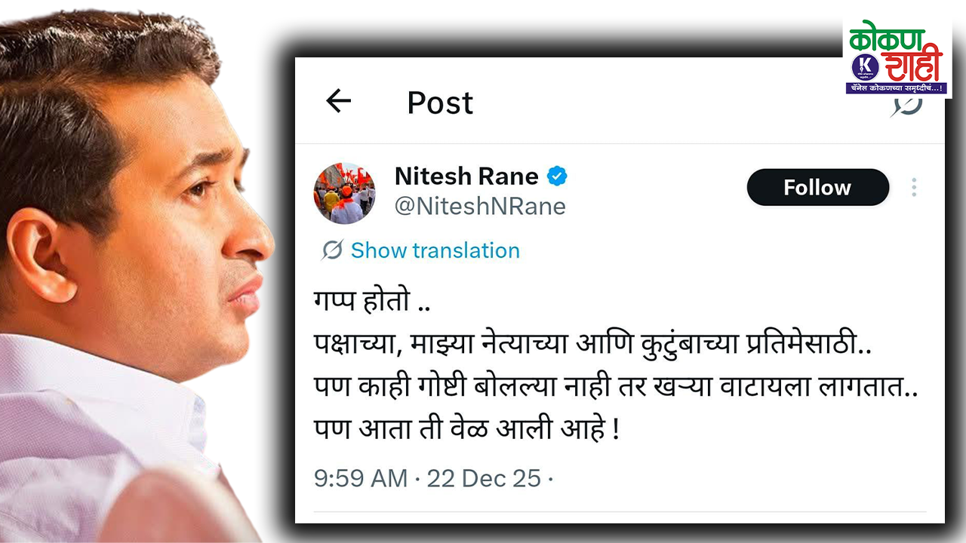966x543 pixels.
Task: Open the three-dot more options menu
Action: coord(914,187)
